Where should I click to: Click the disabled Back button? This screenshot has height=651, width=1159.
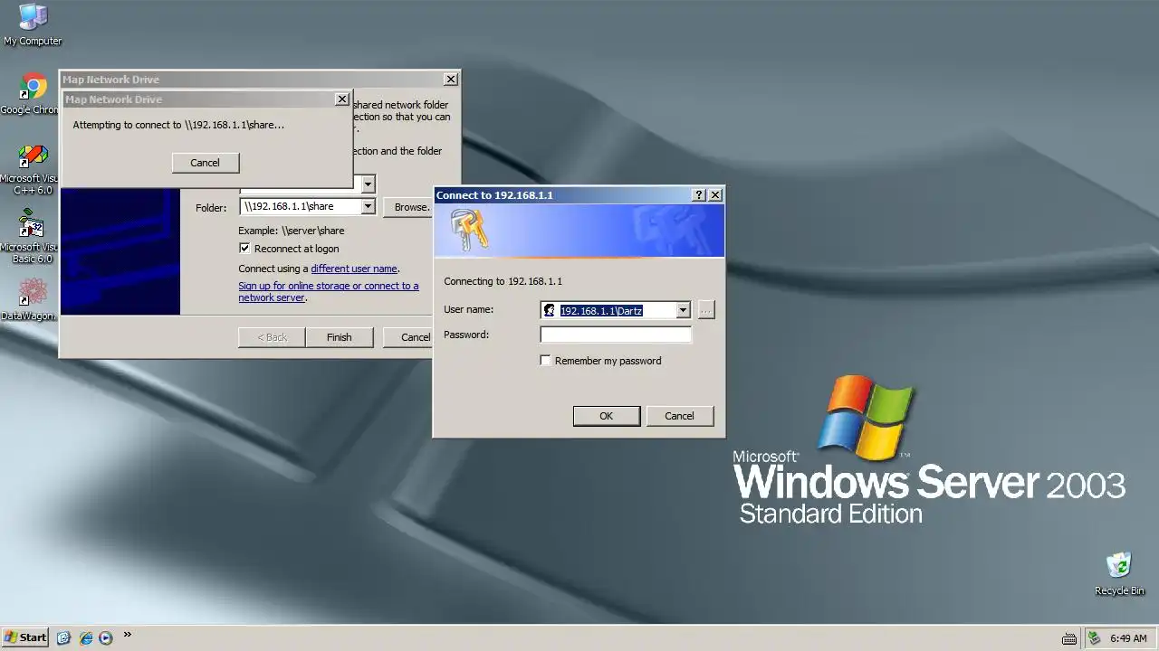(x=272, y=337)
